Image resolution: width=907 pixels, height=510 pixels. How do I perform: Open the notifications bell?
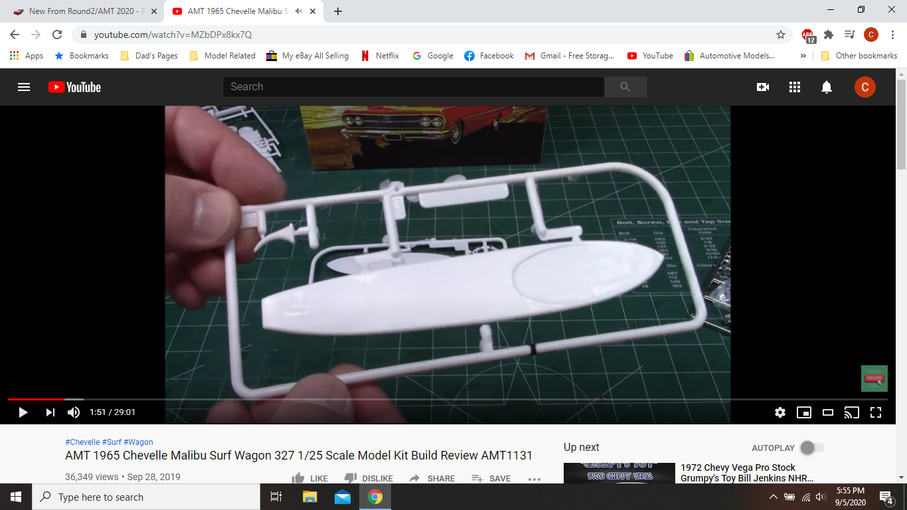(x=827, y=87)
